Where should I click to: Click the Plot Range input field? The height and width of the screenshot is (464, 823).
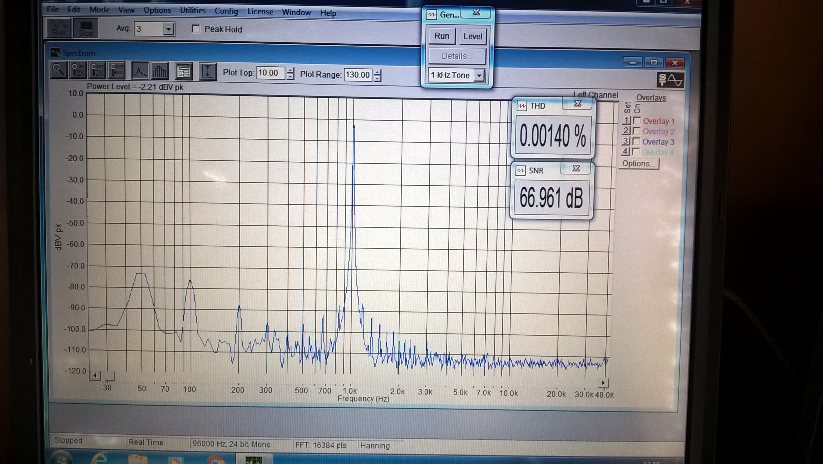click(357, 75)
